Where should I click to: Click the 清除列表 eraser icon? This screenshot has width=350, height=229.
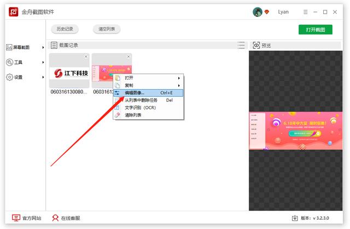[118, 115]
